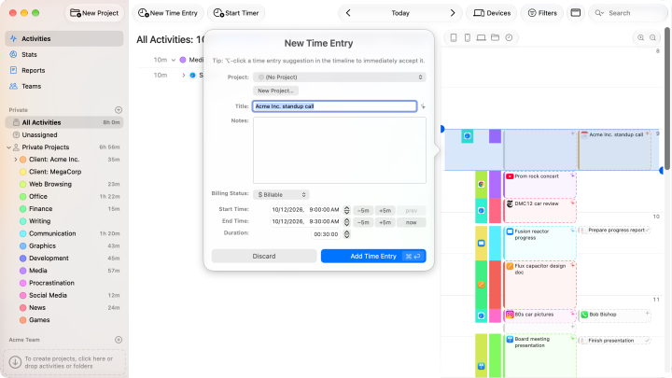Click the Duration stepper arrows
The height and width of the screenshot is (378, 672).
click(346, 234)
